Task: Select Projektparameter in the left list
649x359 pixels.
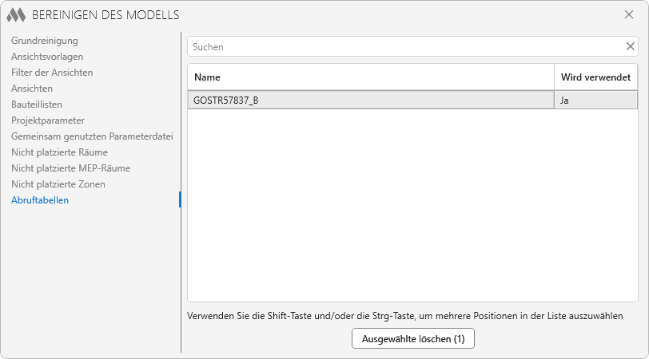Action: click(48, 120)
